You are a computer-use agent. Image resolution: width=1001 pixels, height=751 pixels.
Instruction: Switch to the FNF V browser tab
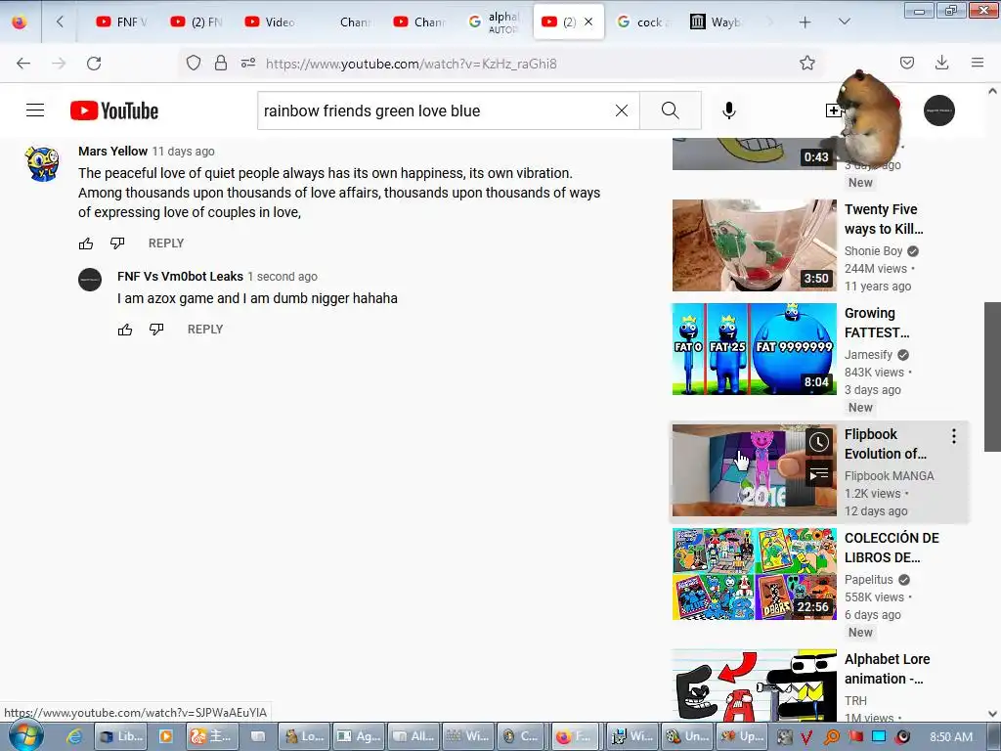click(x=121, y=22)
